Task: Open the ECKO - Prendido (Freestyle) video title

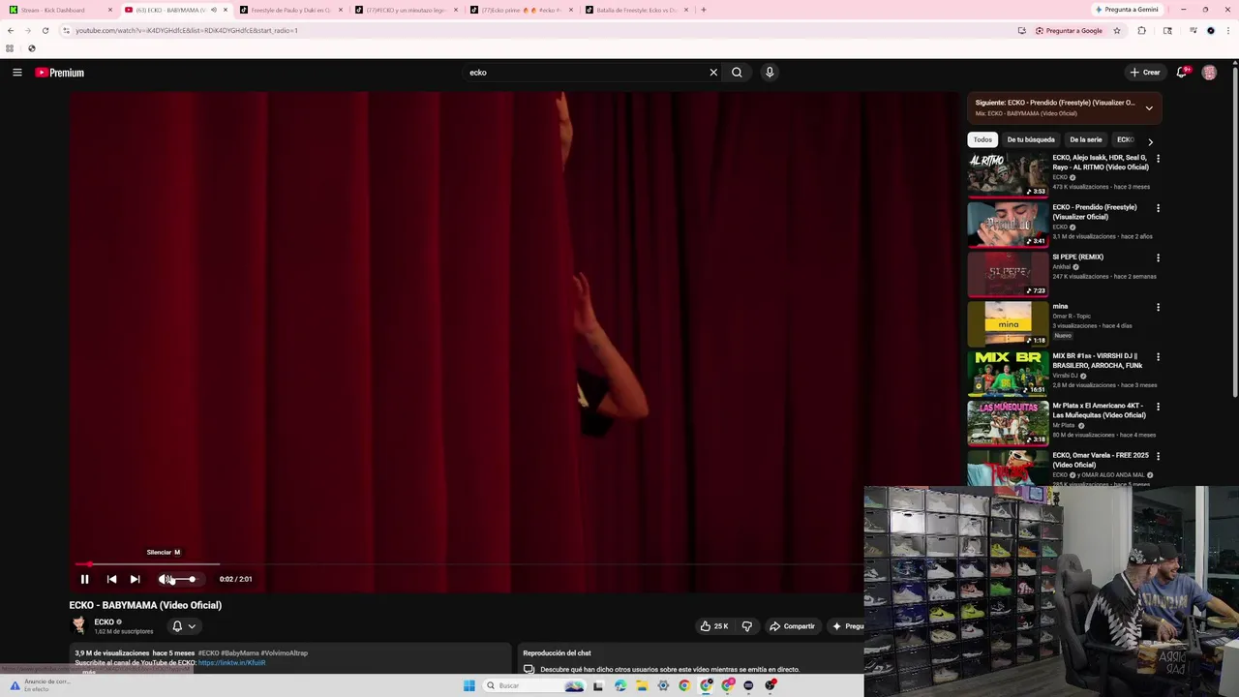Action: coord(1095,211)
